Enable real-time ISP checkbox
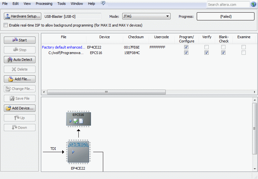The width and height of the screenshot is (258, 179). 6,25
